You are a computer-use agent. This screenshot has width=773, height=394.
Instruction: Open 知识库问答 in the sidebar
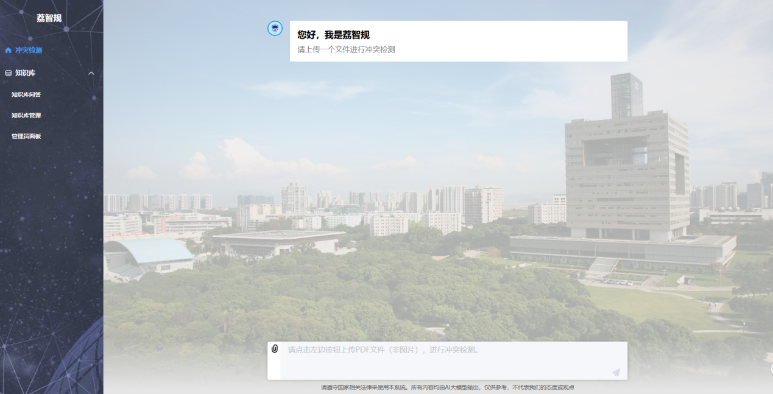point(26,94)
